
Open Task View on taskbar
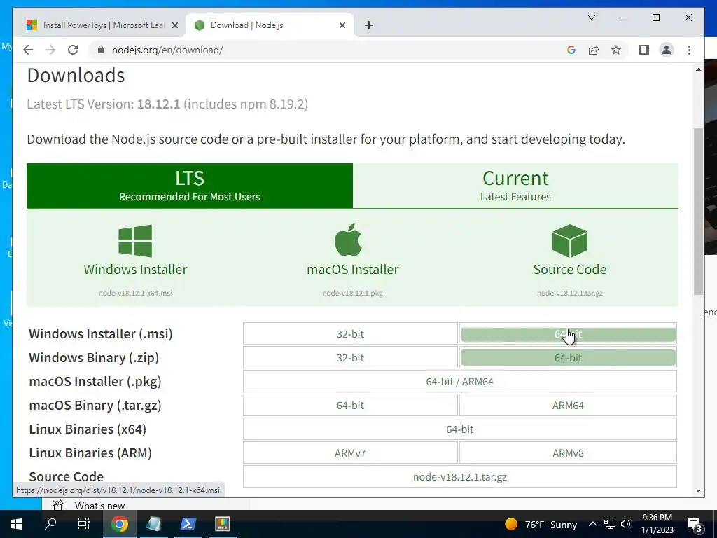(84, 524)
